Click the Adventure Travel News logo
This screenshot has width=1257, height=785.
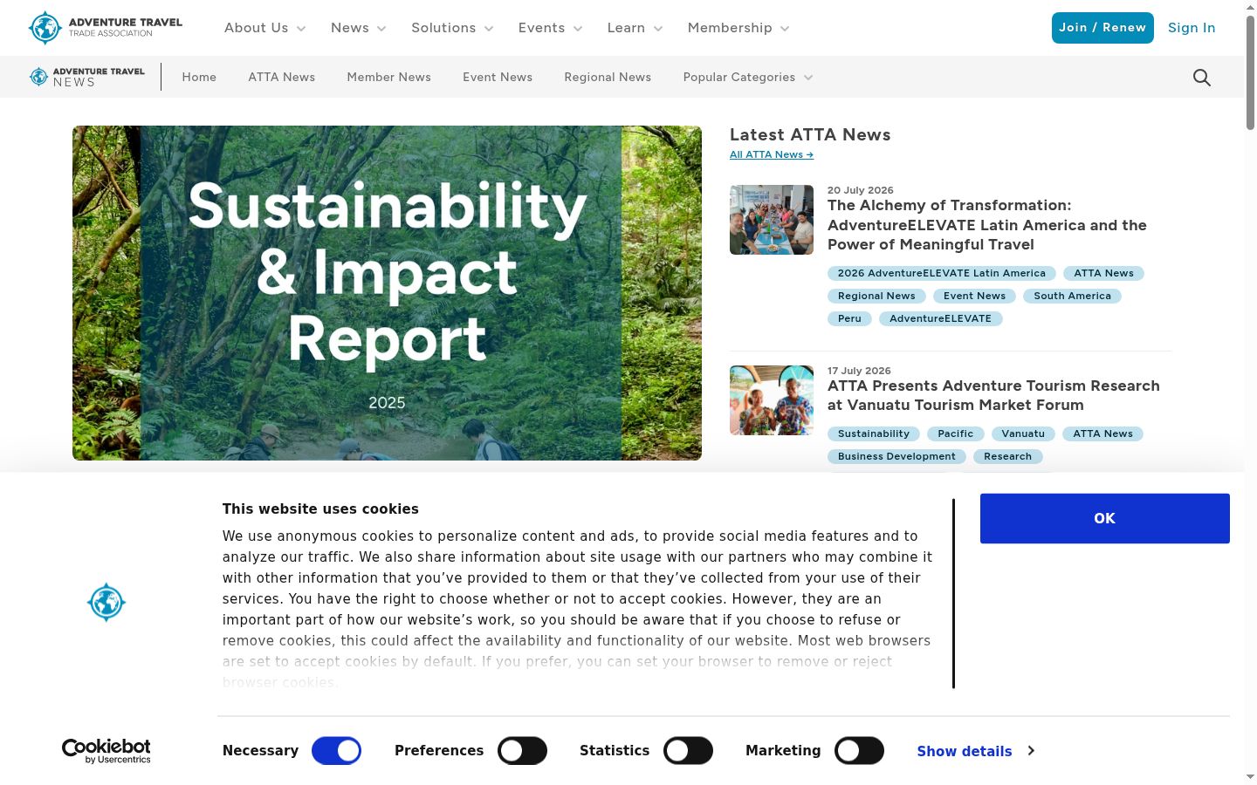tap(87, 77)
